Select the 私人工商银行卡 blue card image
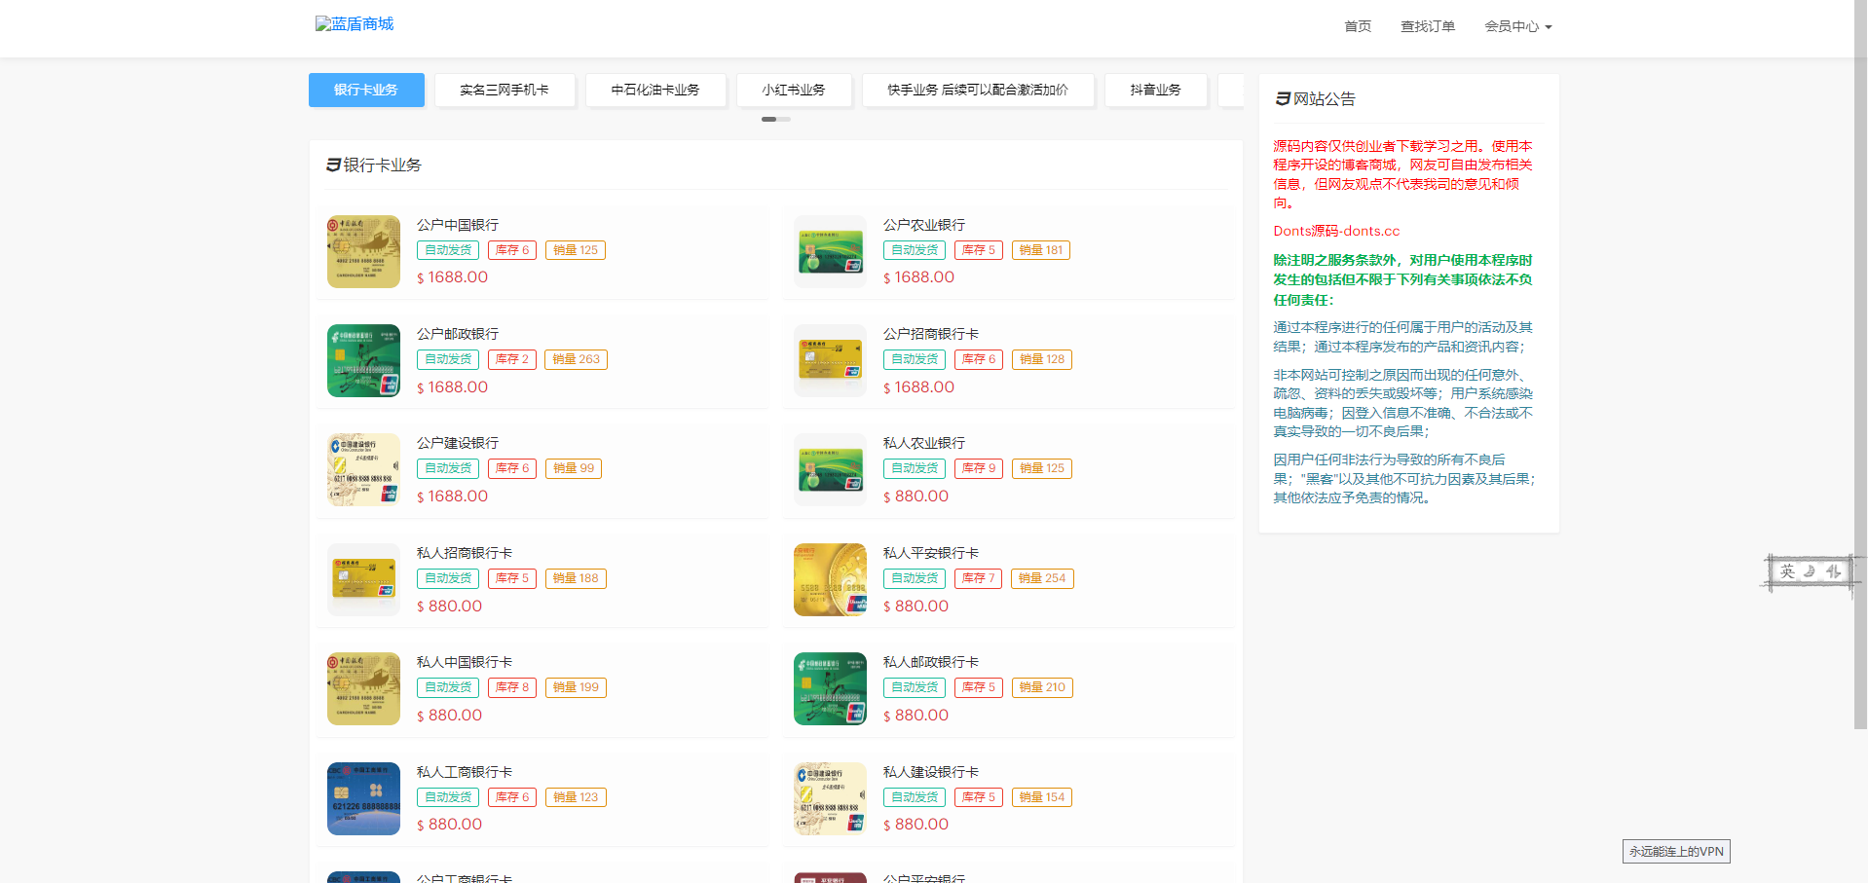Image resolution: width=1868 pixels, height=883 pixels. point(363,798)
